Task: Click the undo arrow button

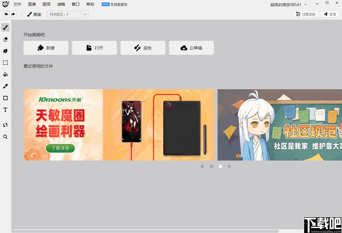Action: tap(6, 14)
